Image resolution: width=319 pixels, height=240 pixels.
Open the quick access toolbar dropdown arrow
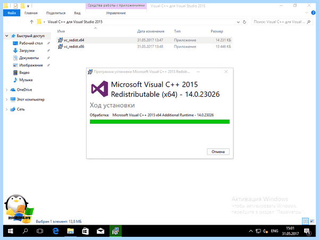28,6
